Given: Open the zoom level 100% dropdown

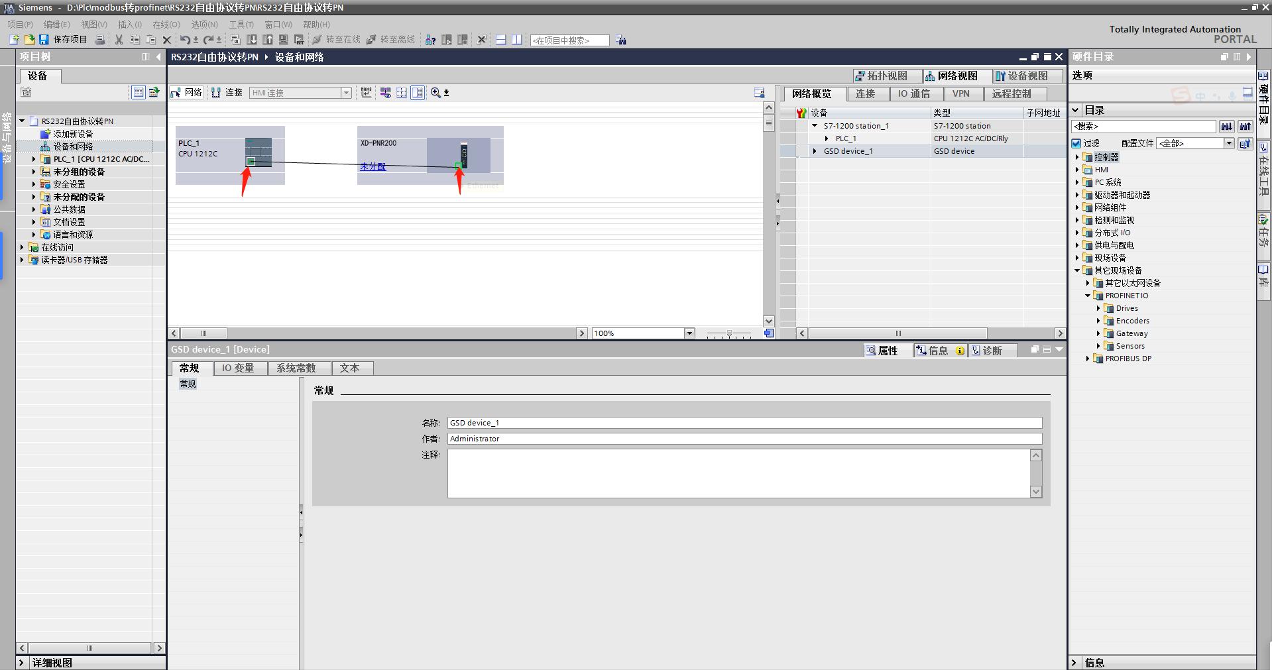Looking at the screenshot, I should [x=689, y=333].
